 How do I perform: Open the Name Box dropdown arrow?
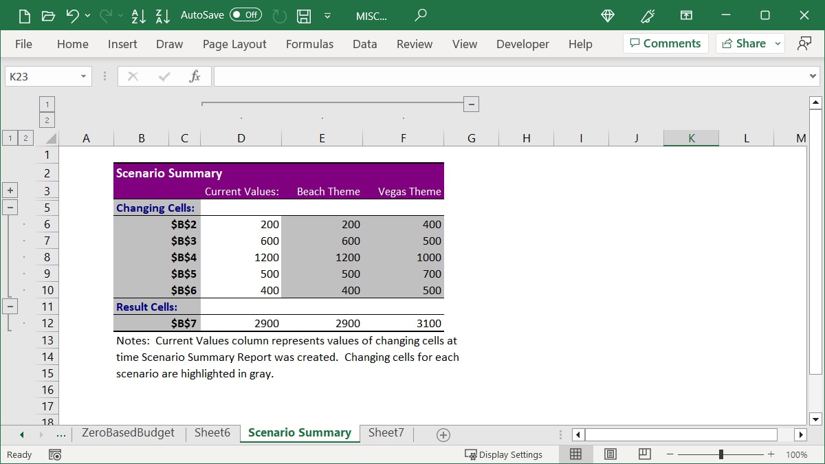click(85, 76)
